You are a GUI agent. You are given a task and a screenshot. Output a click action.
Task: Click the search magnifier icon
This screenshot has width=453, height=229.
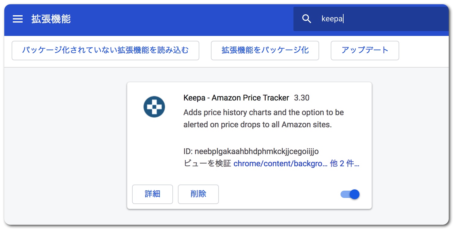(x=307, y=19)
